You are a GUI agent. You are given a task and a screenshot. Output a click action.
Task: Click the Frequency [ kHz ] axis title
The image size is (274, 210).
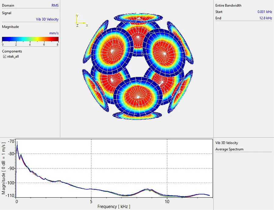pyautogui.click(x=114, y=207)
